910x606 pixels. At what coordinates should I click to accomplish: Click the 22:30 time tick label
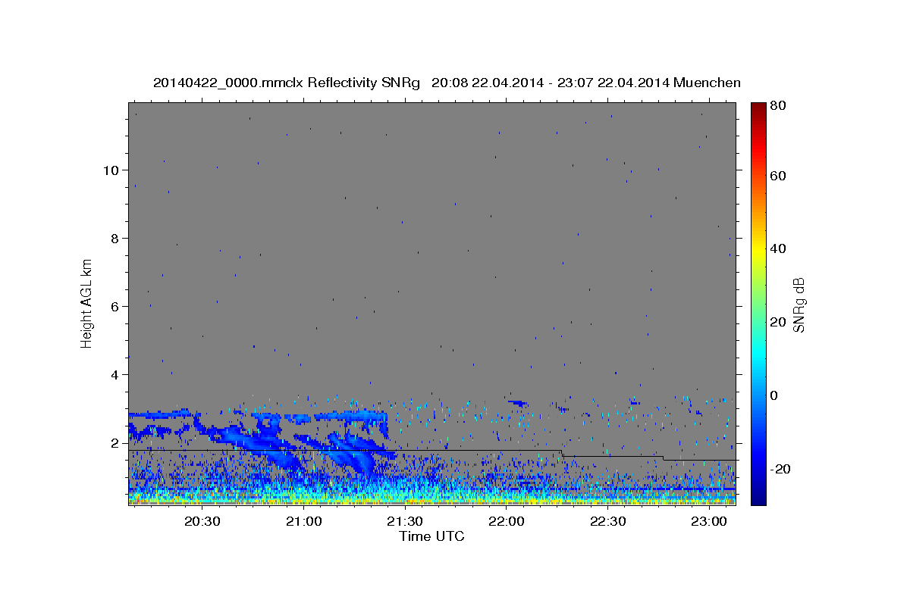607,522
